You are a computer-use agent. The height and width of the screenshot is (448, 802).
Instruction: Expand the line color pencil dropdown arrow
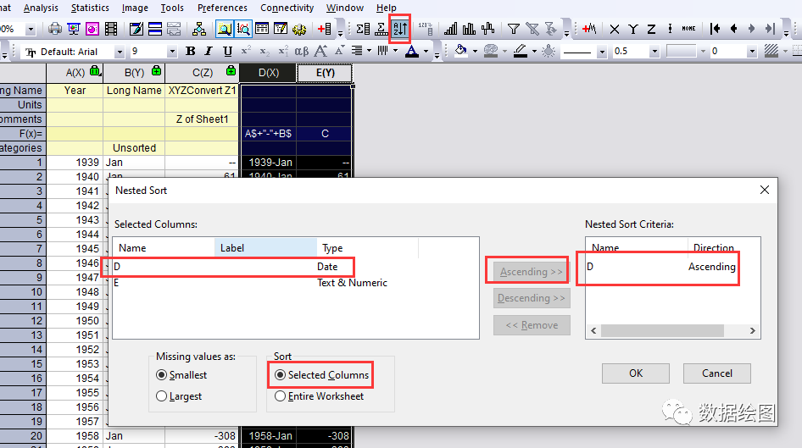click(x=534, y=52)
